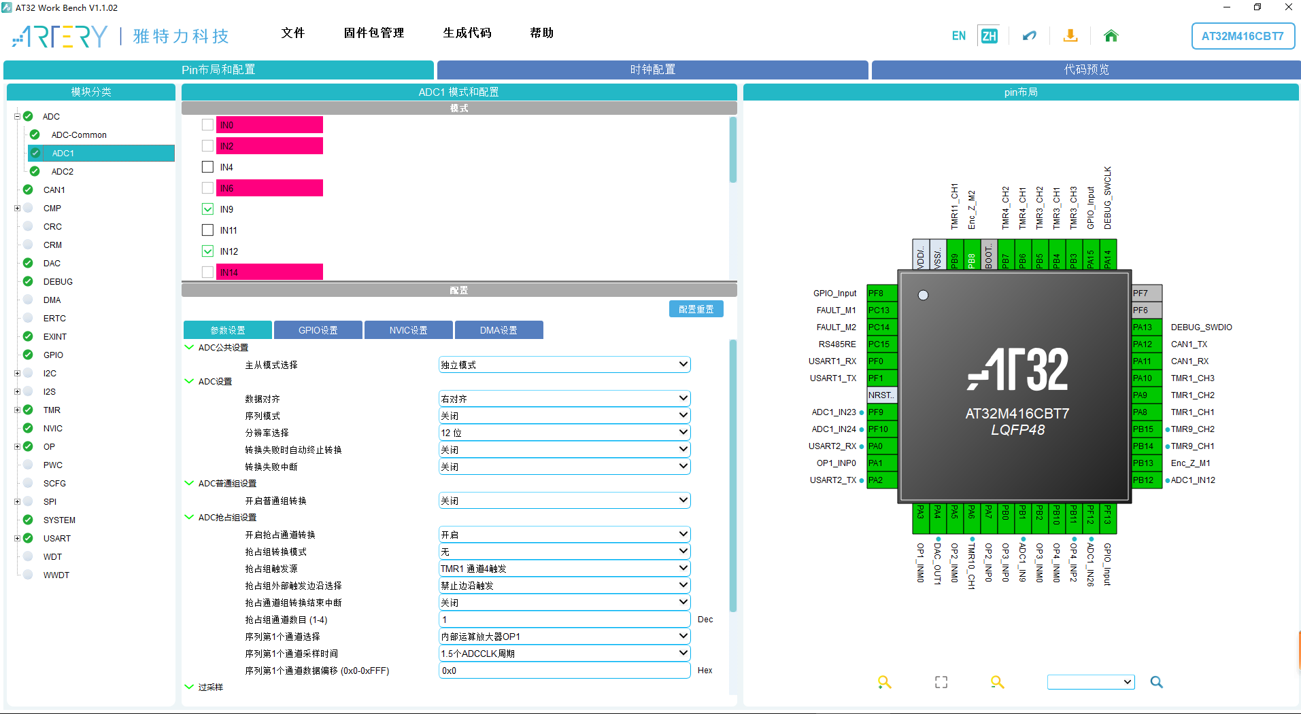Click the green check icon beside EXINT

28,336
